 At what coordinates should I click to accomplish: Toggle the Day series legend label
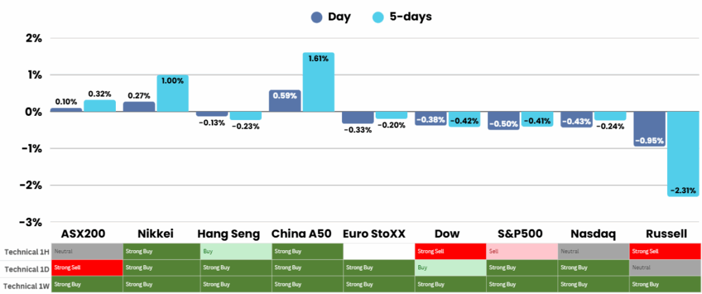click(x=339, y=17)
